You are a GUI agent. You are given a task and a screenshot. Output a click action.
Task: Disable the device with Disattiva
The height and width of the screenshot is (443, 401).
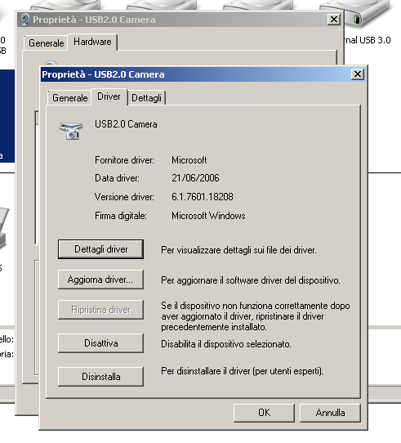tap(100, 343)
